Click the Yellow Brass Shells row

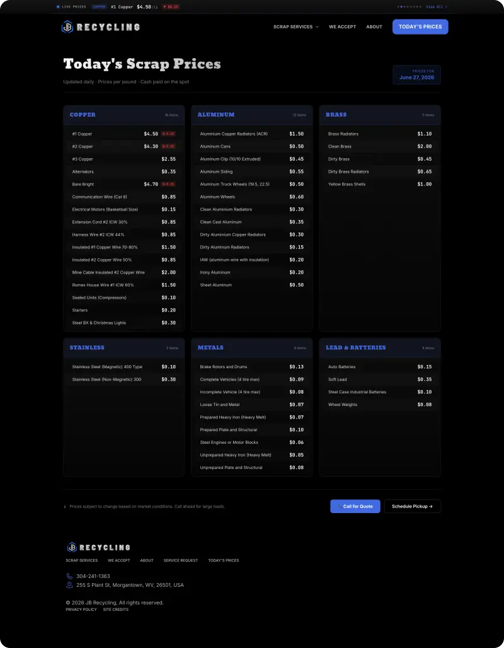pos(380,184)
